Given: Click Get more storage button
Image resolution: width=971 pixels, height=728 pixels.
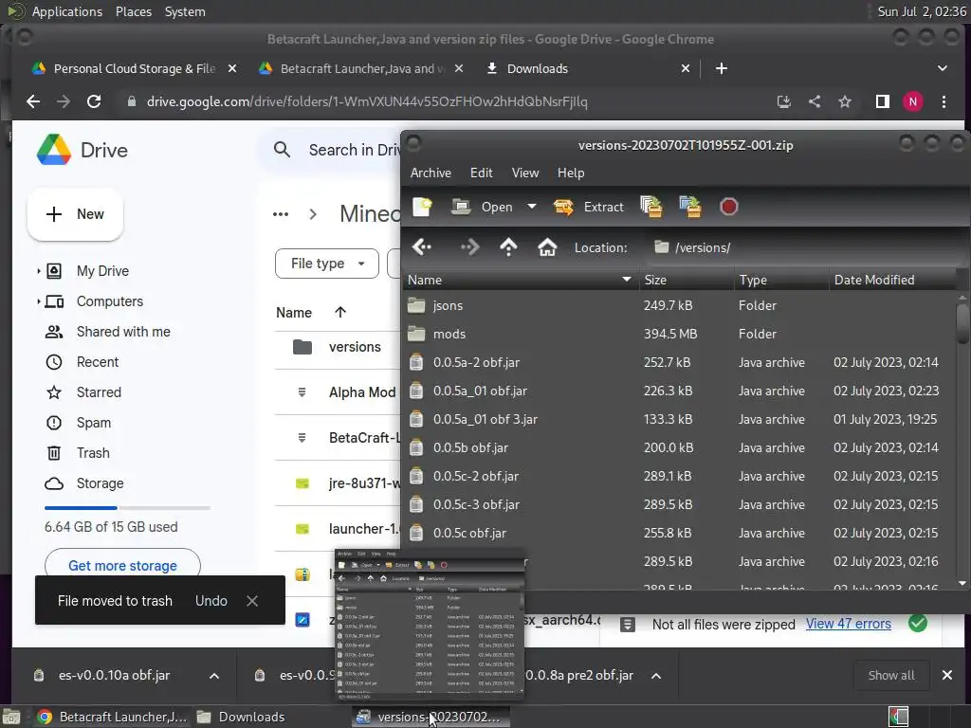Looking at the screenshot, I should 122,565.
